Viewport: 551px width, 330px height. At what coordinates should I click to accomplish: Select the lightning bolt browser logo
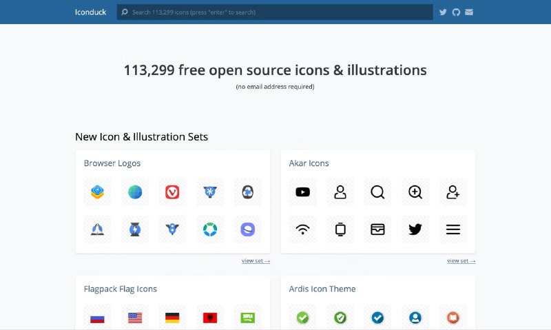(135, 229)
